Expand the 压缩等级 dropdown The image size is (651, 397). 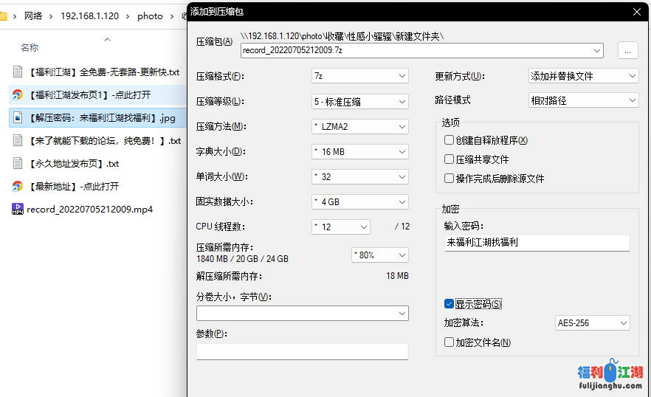click(x=359, y=101)
